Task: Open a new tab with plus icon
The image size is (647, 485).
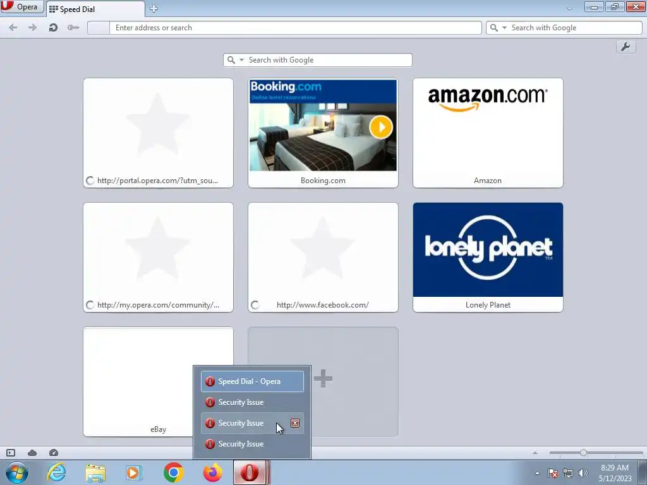Action: coord(154,9)
